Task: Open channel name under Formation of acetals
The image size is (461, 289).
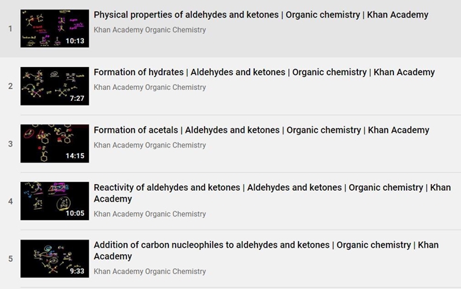Action: point(150,146)
